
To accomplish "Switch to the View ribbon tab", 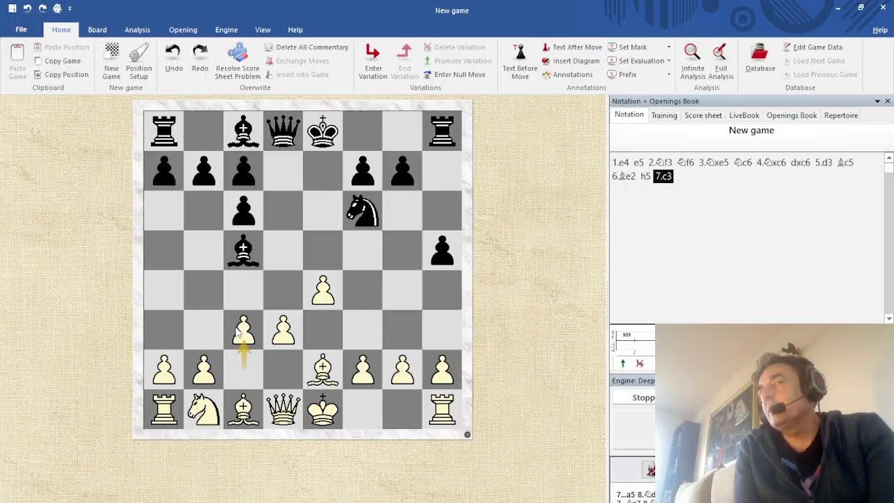I will tap(263, 30).
